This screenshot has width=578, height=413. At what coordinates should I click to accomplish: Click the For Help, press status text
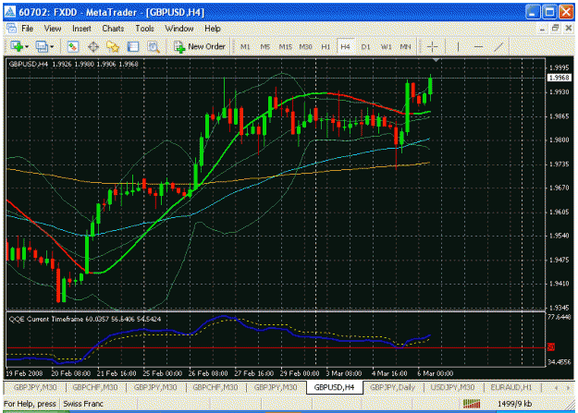(30, 404)
